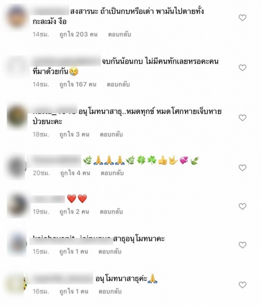Reply to the emoji-only 20-hour comment
The width and height of the screenshot is (263, 307).
[112, 173]
